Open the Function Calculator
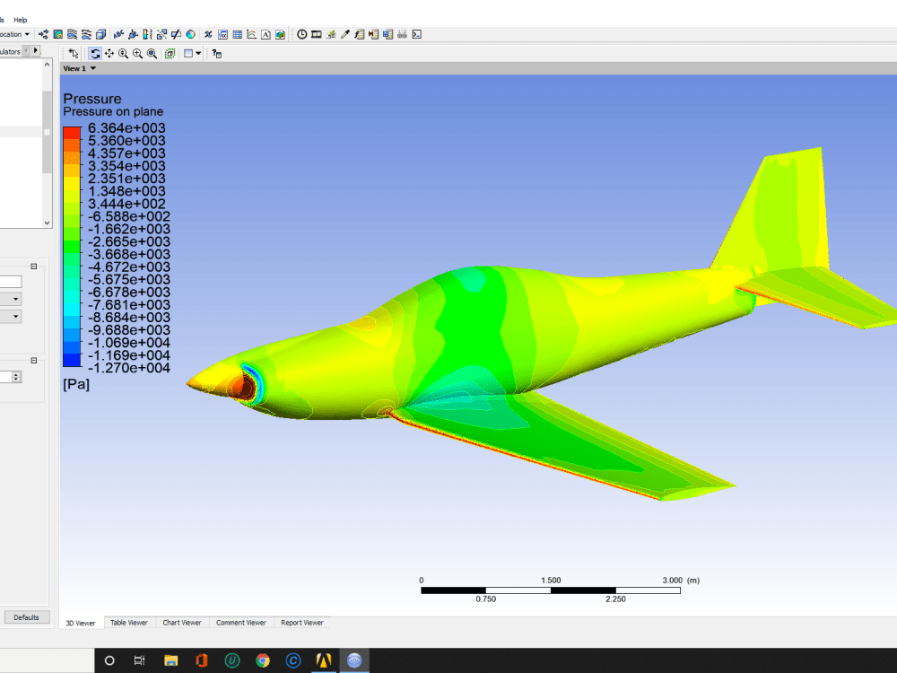 click(360, 34)
